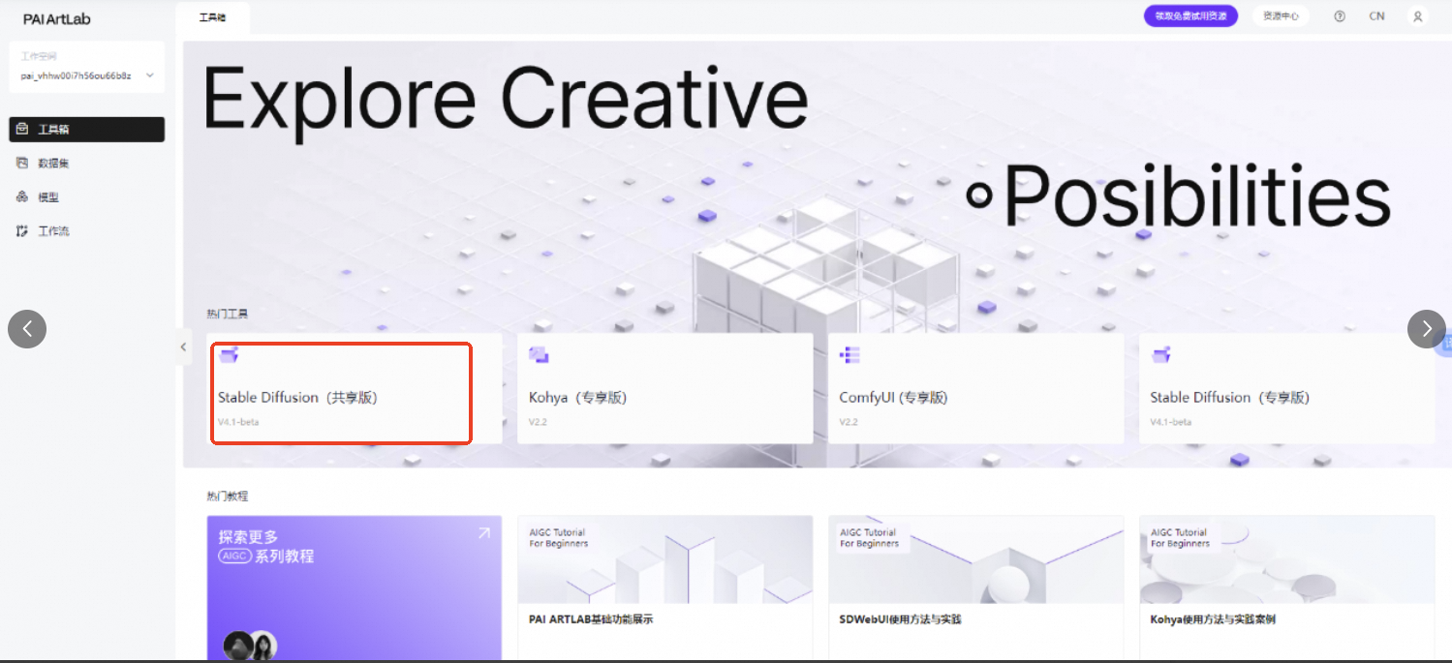The width and height of the screenshot is (1452, 663).
Task: Open Stable Diffusion（专享版）tool card
Action: pyautogui.click(x=1286, y=388)
